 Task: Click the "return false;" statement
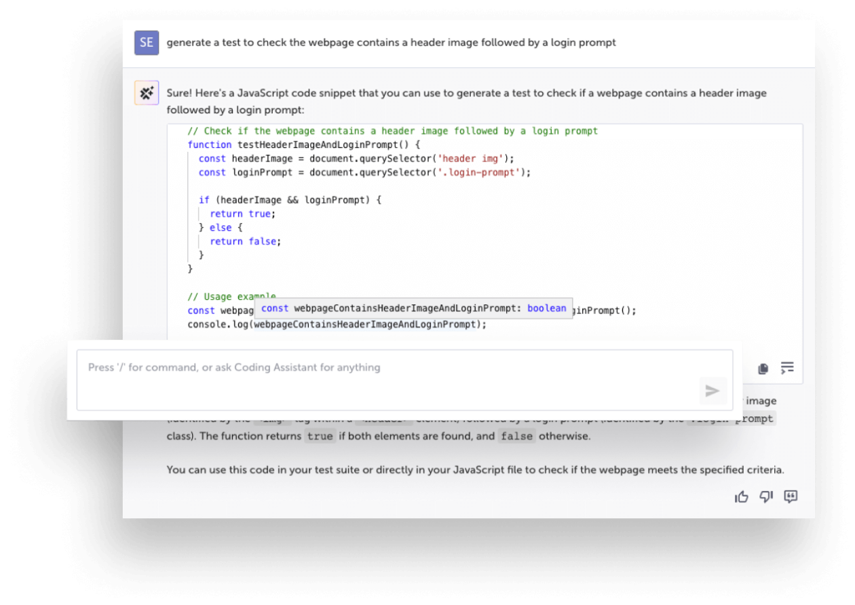coord(246,241)
